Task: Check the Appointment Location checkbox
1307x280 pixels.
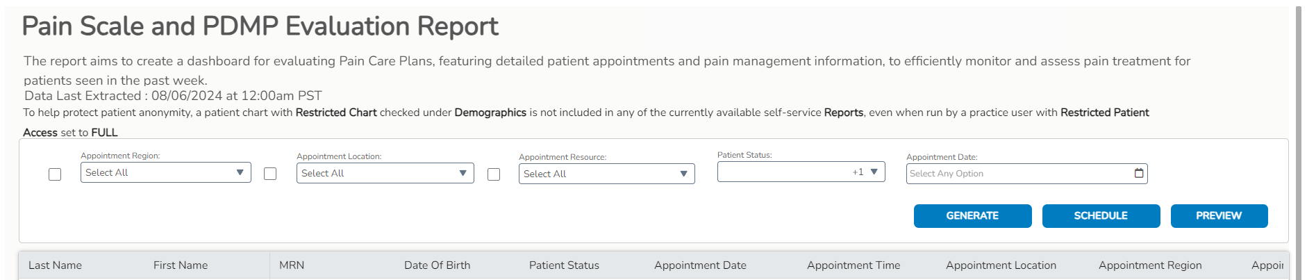Action: click(270, 174)
